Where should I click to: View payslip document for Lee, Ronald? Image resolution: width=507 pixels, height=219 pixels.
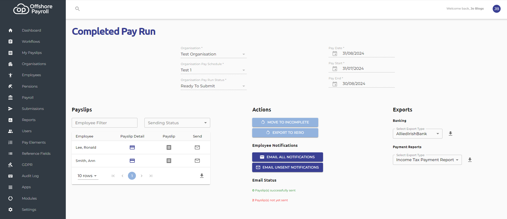point(169,147)
